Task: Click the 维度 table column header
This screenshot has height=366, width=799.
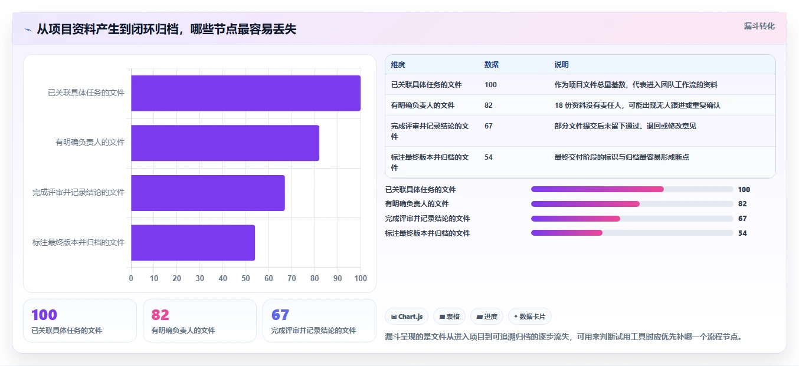Action: 398,65
